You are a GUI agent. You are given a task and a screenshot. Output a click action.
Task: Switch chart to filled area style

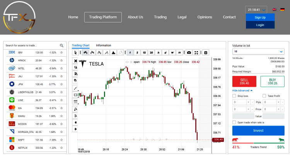point(113,53)
